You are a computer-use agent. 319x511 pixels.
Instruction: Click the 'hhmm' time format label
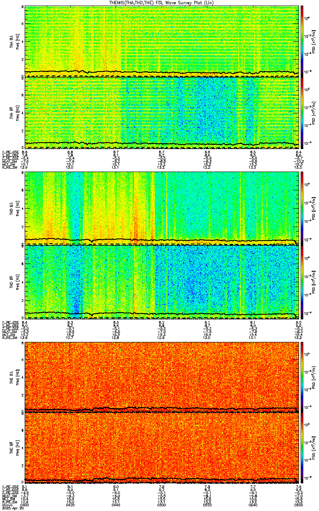tap(6, 505)
